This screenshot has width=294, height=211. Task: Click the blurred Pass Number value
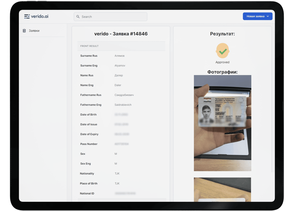[x=121, y=144]
